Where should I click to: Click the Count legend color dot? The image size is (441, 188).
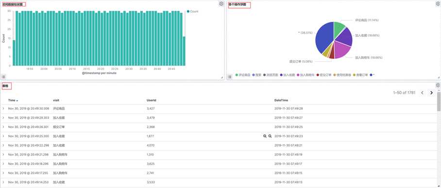click(x=188, y=12)
